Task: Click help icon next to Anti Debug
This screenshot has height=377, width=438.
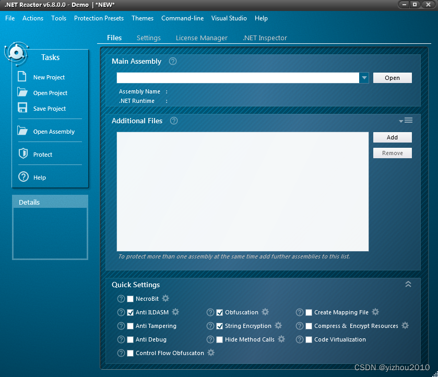Action: point(121,339)
